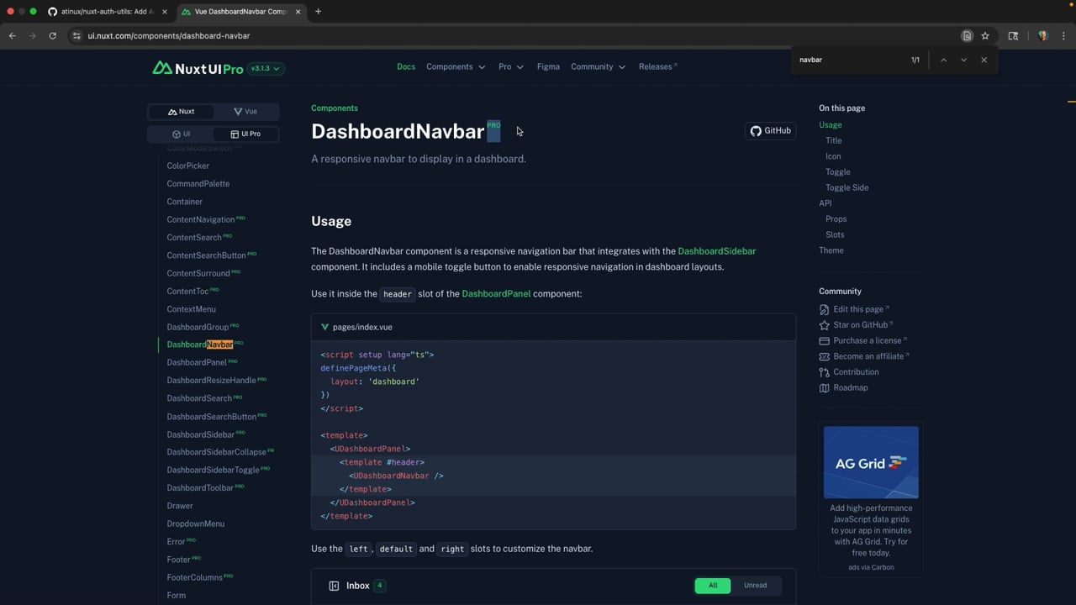Jump to Theme section in outline
The height and width of the screenshot is (605, 1076).
point(831,250)
